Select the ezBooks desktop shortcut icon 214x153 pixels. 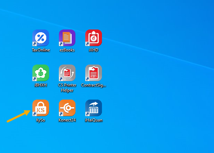pyautogui.click(x=67, y=38)
